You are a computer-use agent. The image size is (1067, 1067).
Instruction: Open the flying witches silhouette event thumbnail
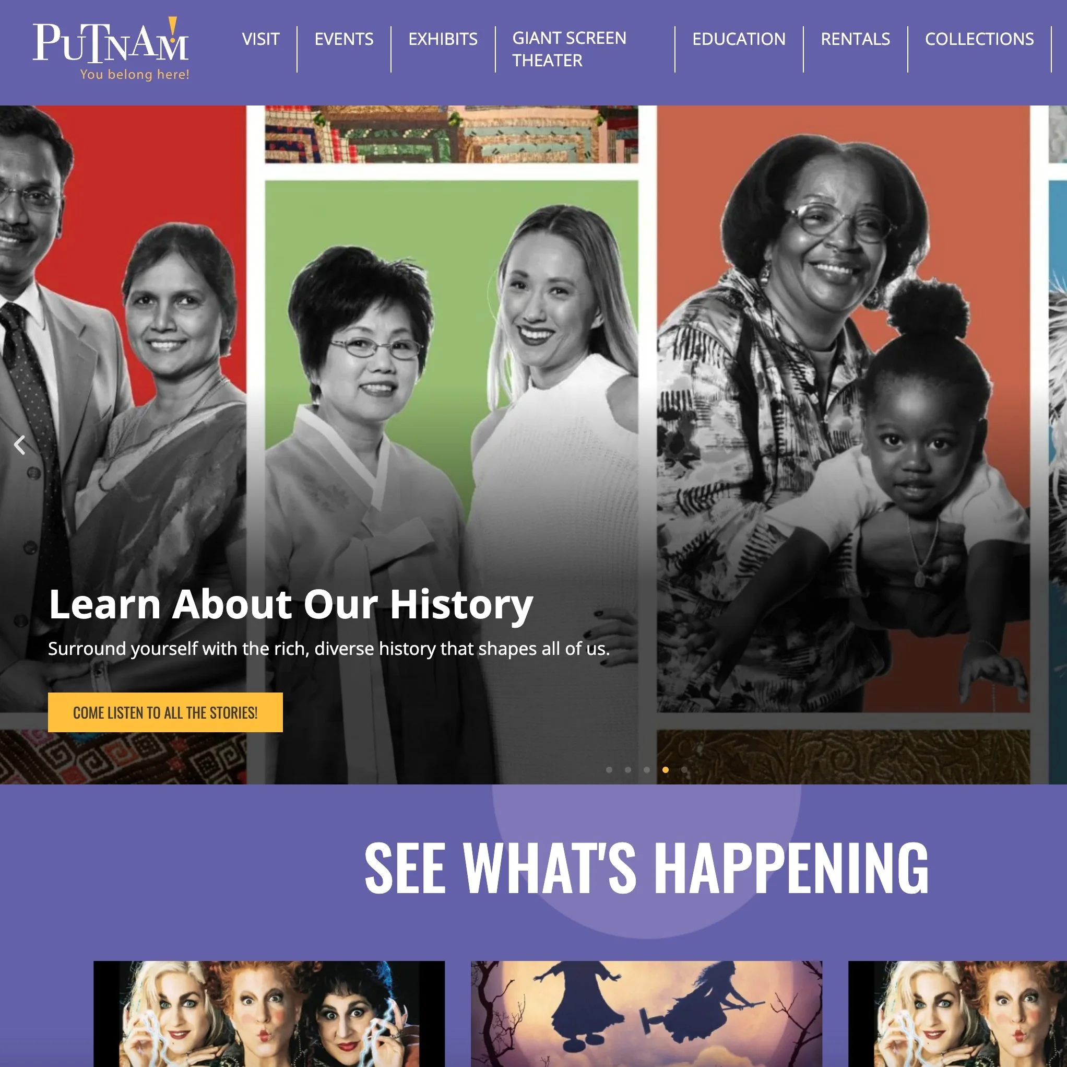pos(646,1014)
